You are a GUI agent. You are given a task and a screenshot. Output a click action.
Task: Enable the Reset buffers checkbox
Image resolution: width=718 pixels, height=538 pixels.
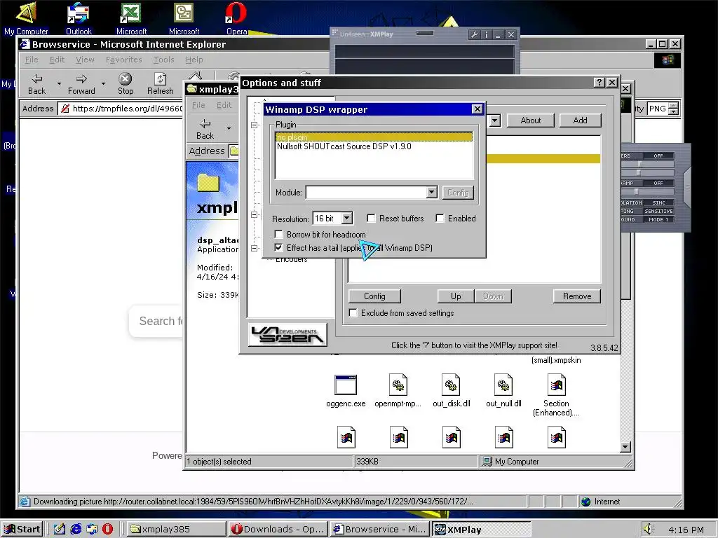point(372,219)
